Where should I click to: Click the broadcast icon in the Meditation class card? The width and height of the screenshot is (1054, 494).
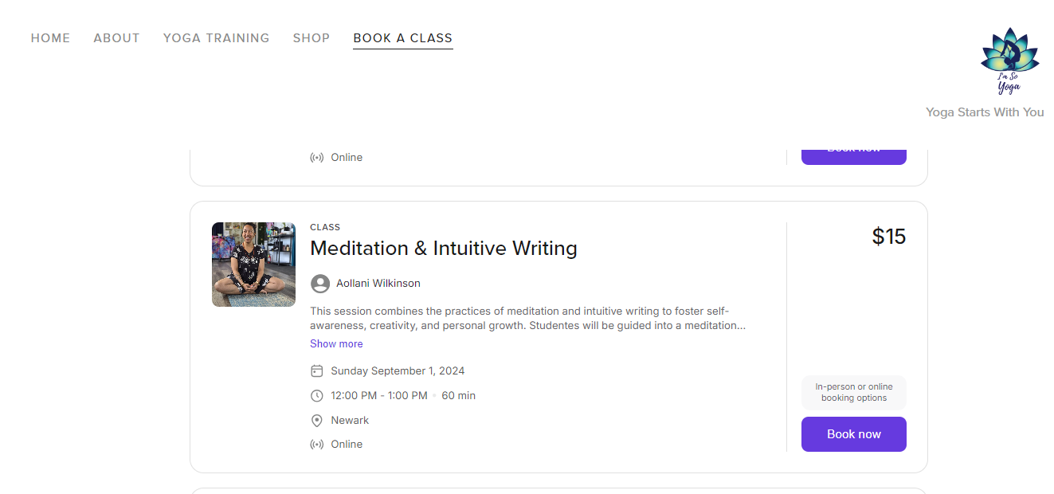[317, 445]
